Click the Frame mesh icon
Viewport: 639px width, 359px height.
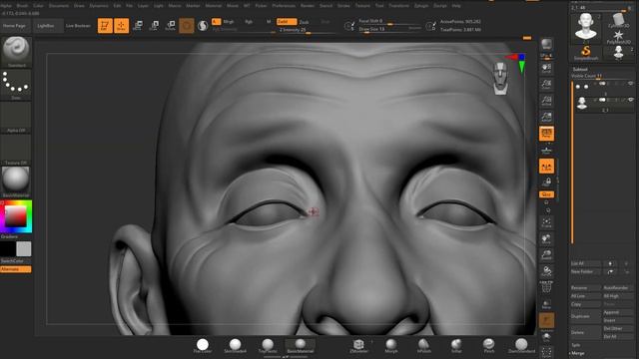pyautogui.click(x=546, y=222)
